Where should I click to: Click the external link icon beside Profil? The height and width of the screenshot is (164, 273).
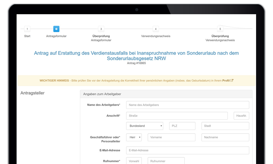coord(232,80)
